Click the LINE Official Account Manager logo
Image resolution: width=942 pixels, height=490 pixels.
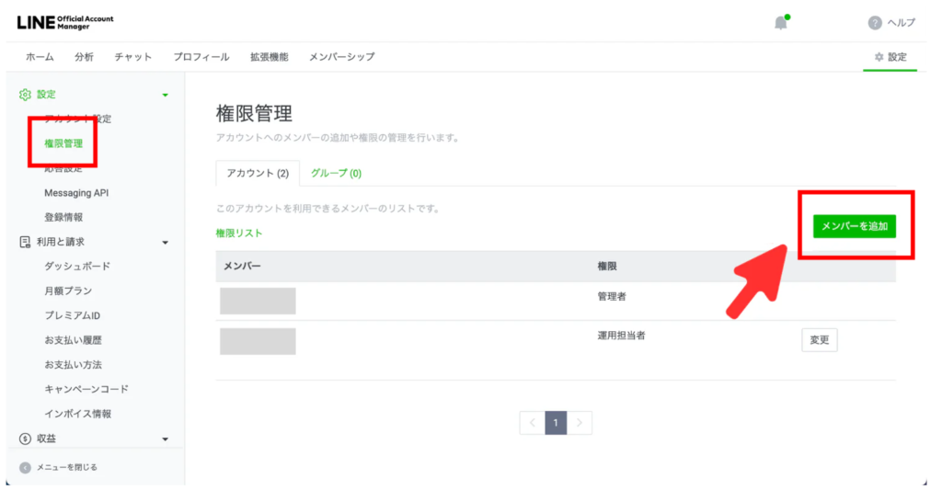pos(65,22)
